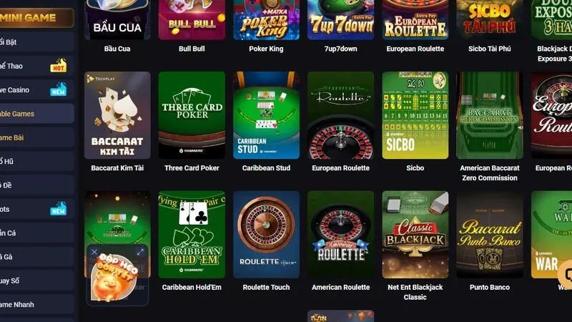Open the Game Bài category
The image size is (572, 322).
click(37, 137)
